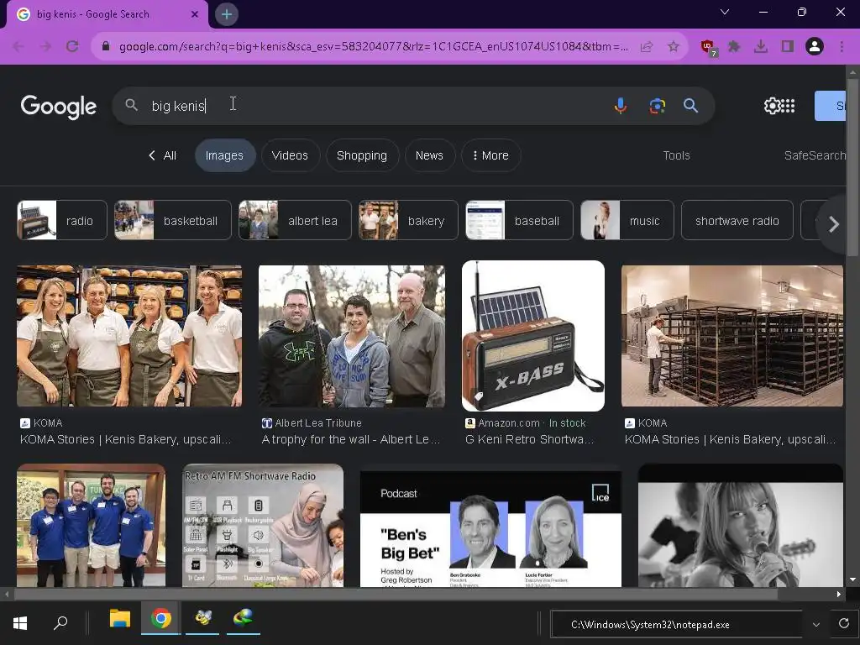860x645 pixels.
Task: Open the SafeSearch dropdown
Action: click(815, 155)
